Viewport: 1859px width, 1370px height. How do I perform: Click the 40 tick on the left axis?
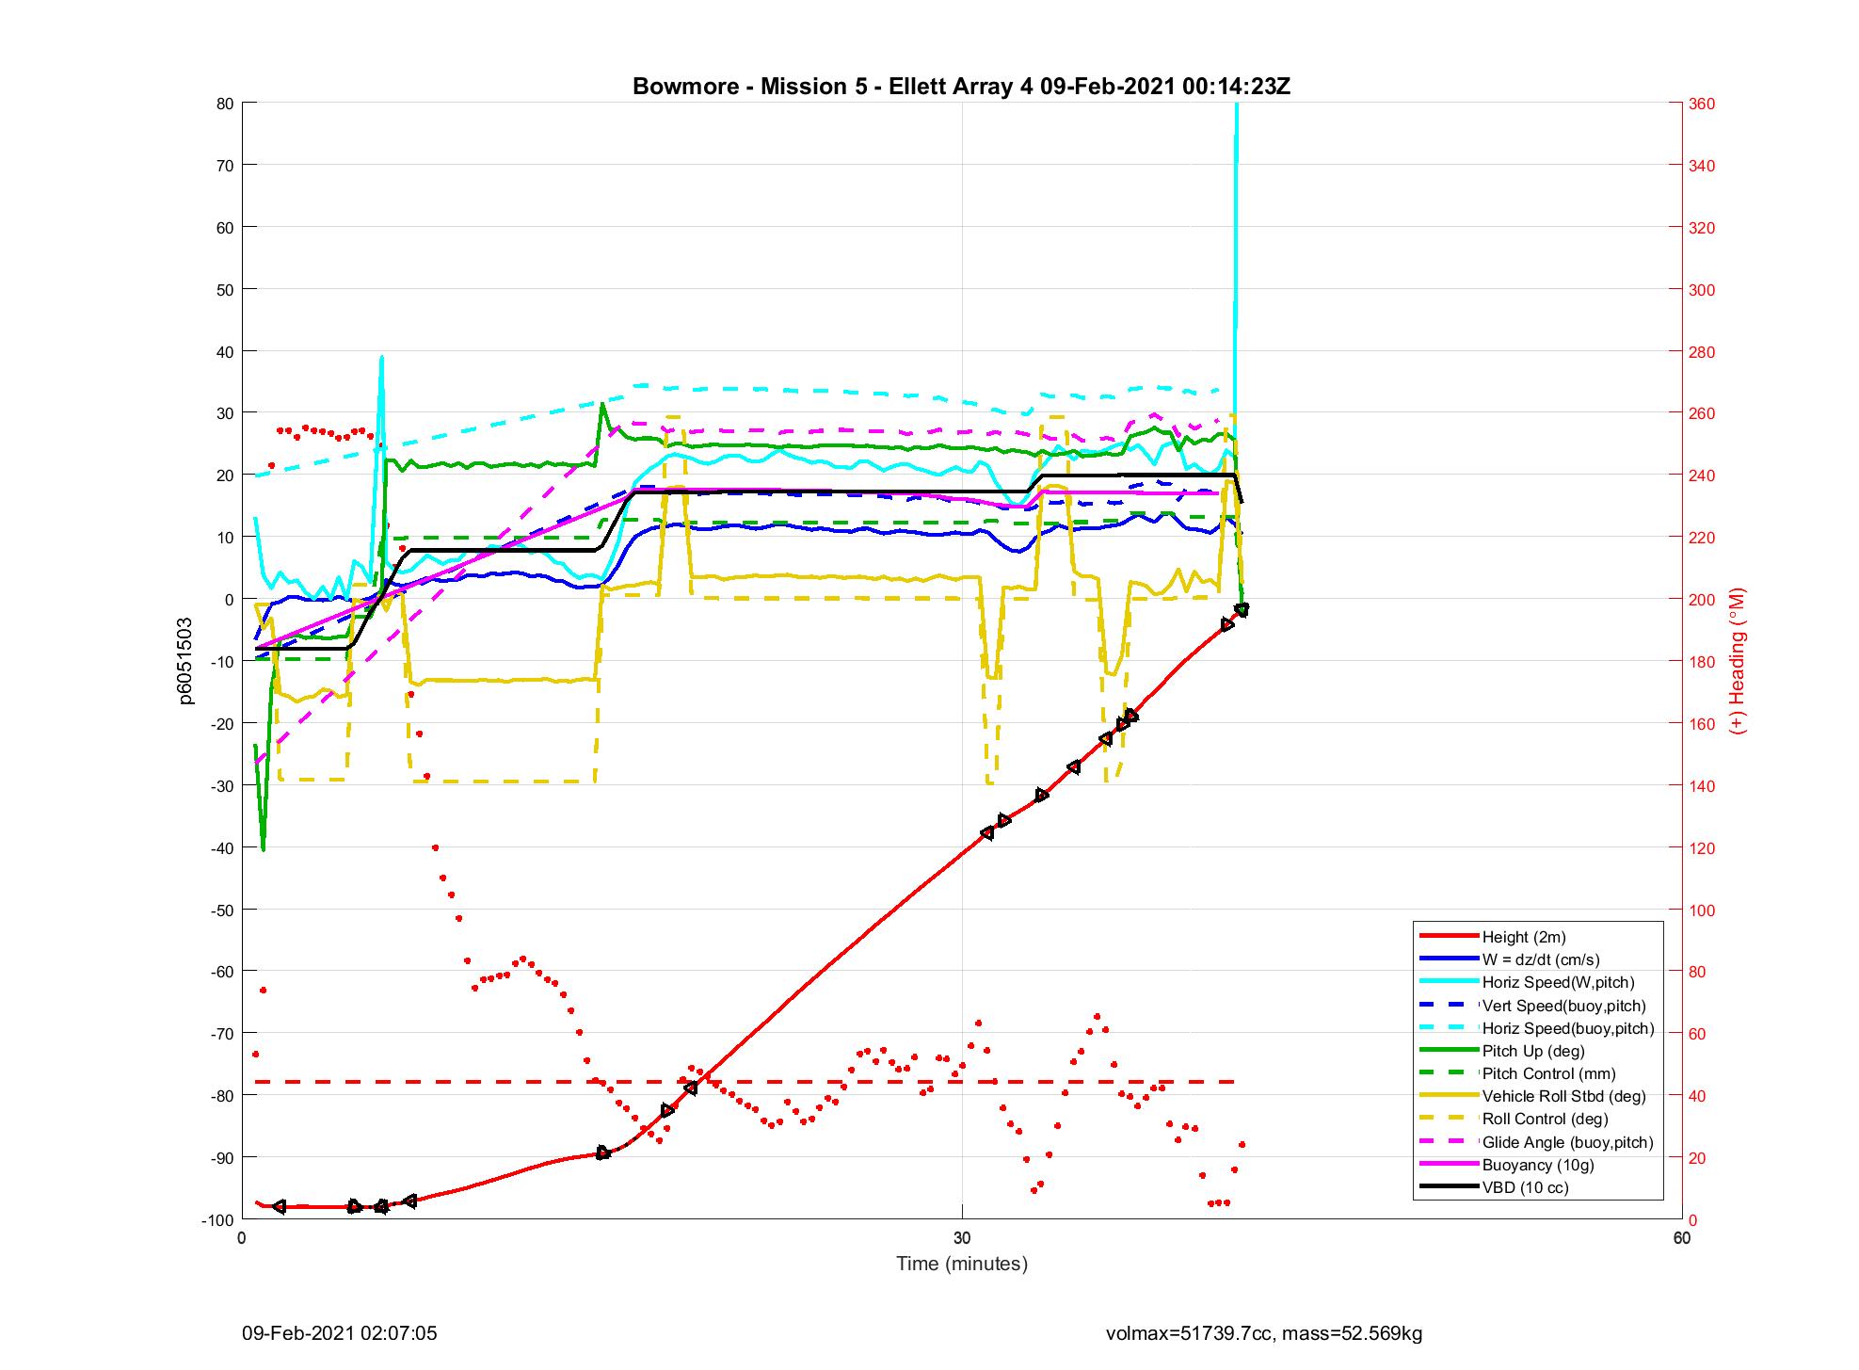[x=225, y=351]
